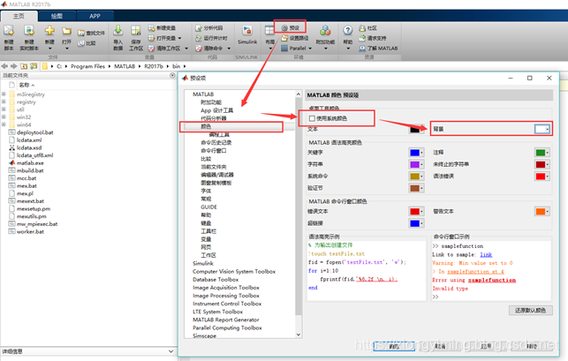
Task: Open the 语法错误 red color swatch
Action: (x=542, y=177)
